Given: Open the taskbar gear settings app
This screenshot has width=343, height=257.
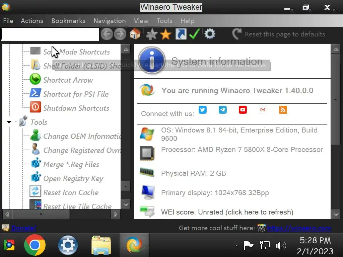Looking at the screenshot, I should 68,245.
